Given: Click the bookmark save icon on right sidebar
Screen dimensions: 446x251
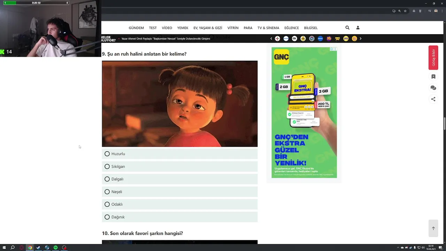Looking at the screenshot, I should click(x=433, y=77).
